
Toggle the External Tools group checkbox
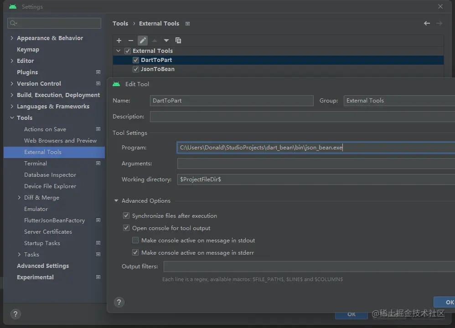[127, 51]
